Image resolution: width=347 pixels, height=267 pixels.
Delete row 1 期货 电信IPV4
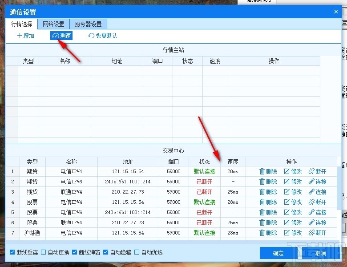[268, 171]
